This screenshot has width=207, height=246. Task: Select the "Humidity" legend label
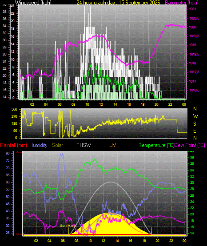point(38,145)
